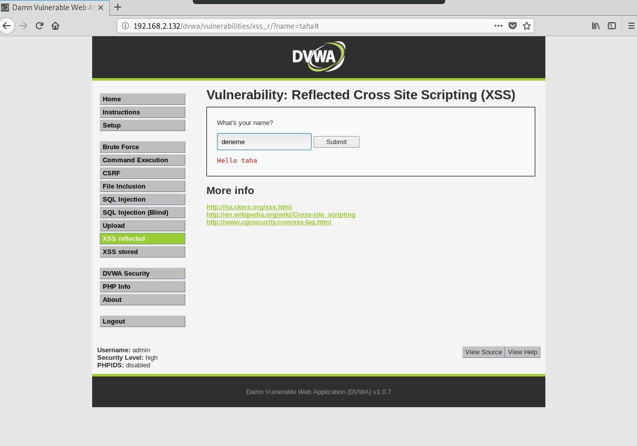Show site information icon in URL bar
This screenshot has height=446, width=637.
tap(125, 26)
